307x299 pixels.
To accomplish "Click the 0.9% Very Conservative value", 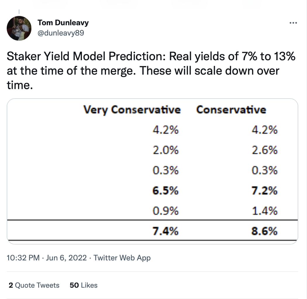I will 165,211.
